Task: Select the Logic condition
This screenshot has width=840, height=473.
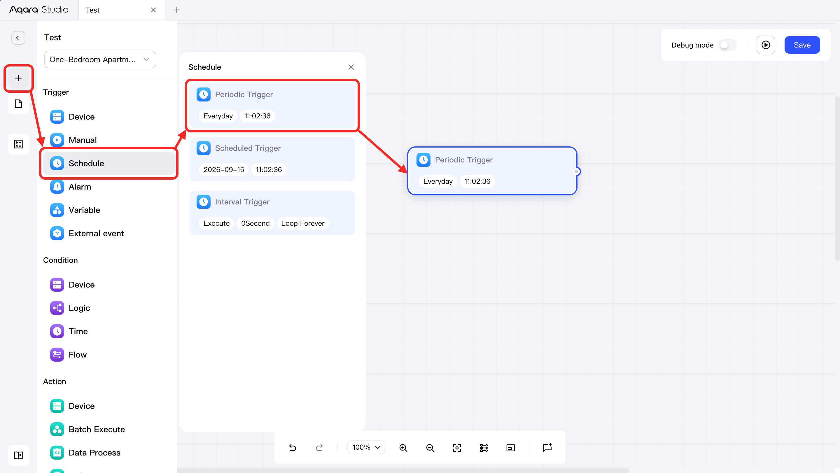Action: (109, 308)
